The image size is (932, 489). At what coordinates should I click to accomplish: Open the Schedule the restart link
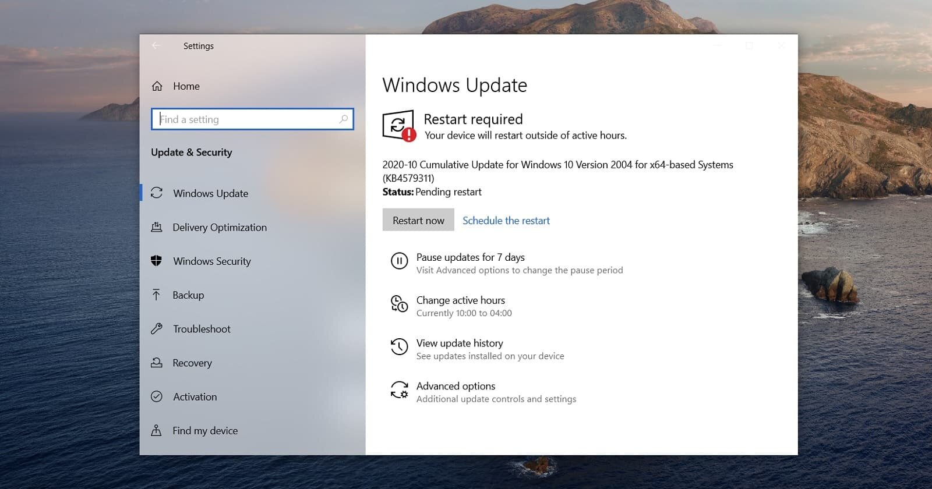tap(506, 221)
